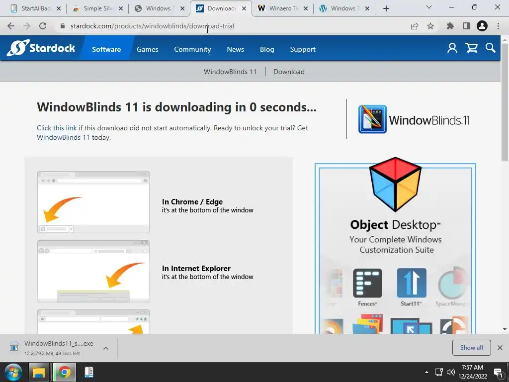Click the address bar URL

point(152,26)
